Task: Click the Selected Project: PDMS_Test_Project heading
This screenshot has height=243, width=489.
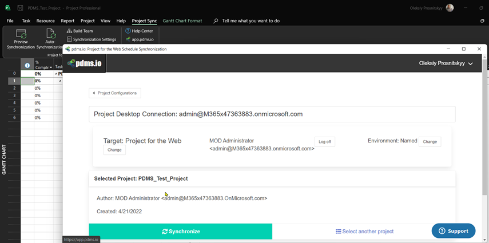Action: [141, 179]
